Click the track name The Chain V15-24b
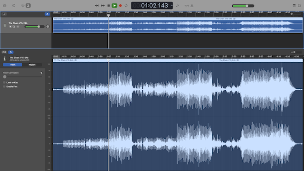Screen dimensions: 304x171 coord(18,23)
